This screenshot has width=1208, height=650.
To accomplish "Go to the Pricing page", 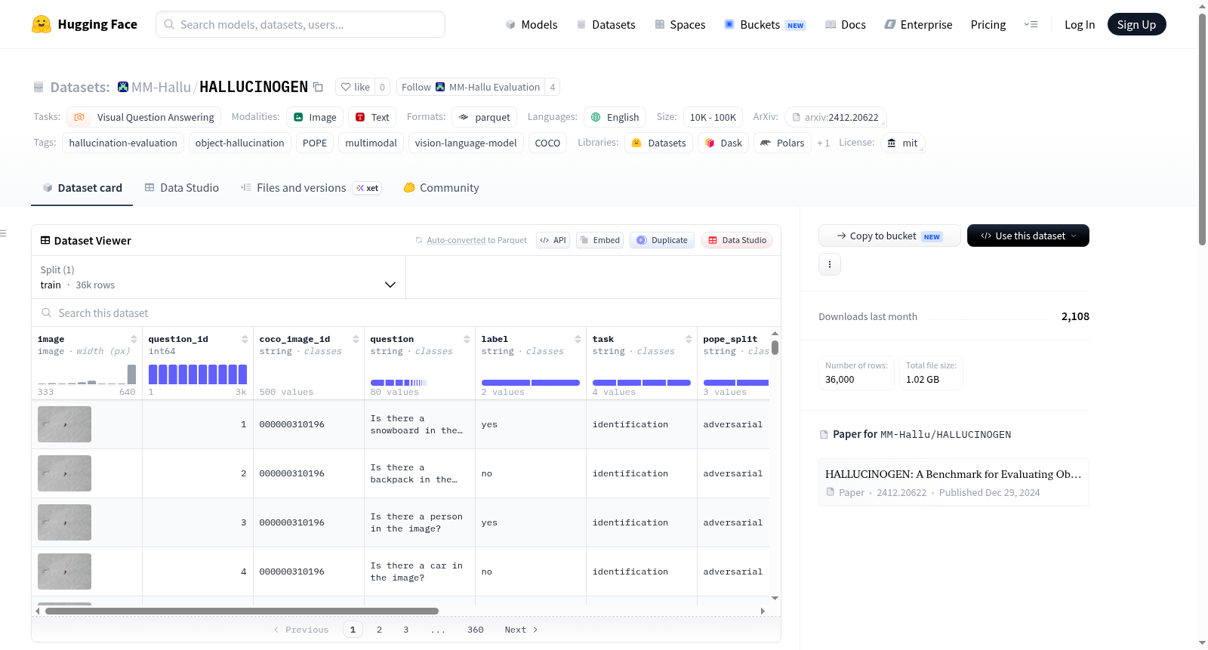I will point(988,25).
